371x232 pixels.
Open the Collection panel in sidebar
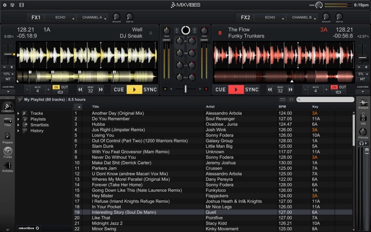[8, 107]
